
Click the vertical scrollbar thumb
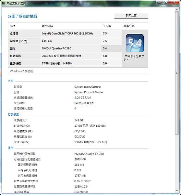(x=177, y=73)
